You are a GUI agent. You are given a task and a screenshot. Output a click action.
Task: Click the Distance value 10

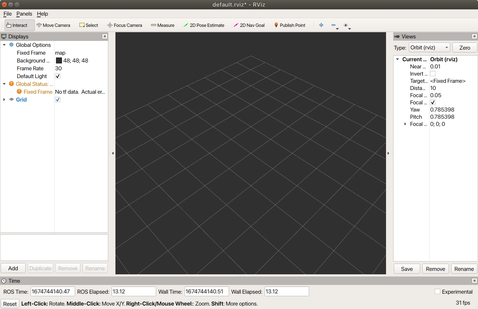click(433, 88)
